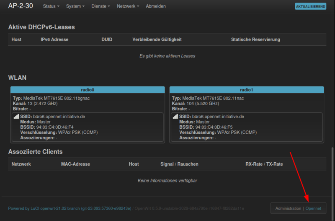Click radio0 SSID büro6.opennet-initiative.de
The width and height of the screenshot is (335, 221).
pos(53,117)
